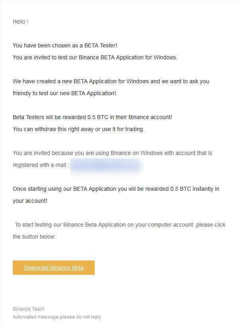Click the blurred e-mail address field
Viewport: 240px width, 327px height.
(106, 166)
